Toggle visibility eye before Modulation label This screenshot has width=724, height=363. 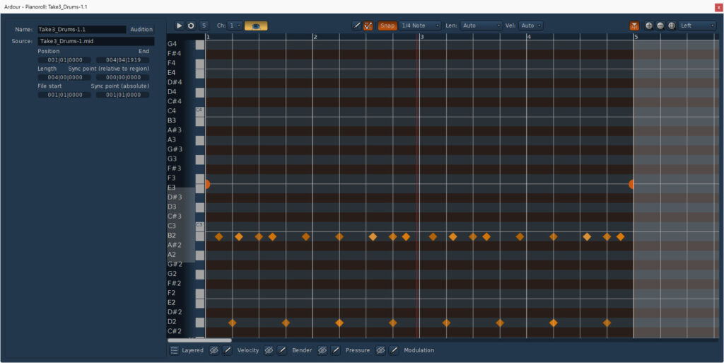pyautogui.click(x=380, y=350)
